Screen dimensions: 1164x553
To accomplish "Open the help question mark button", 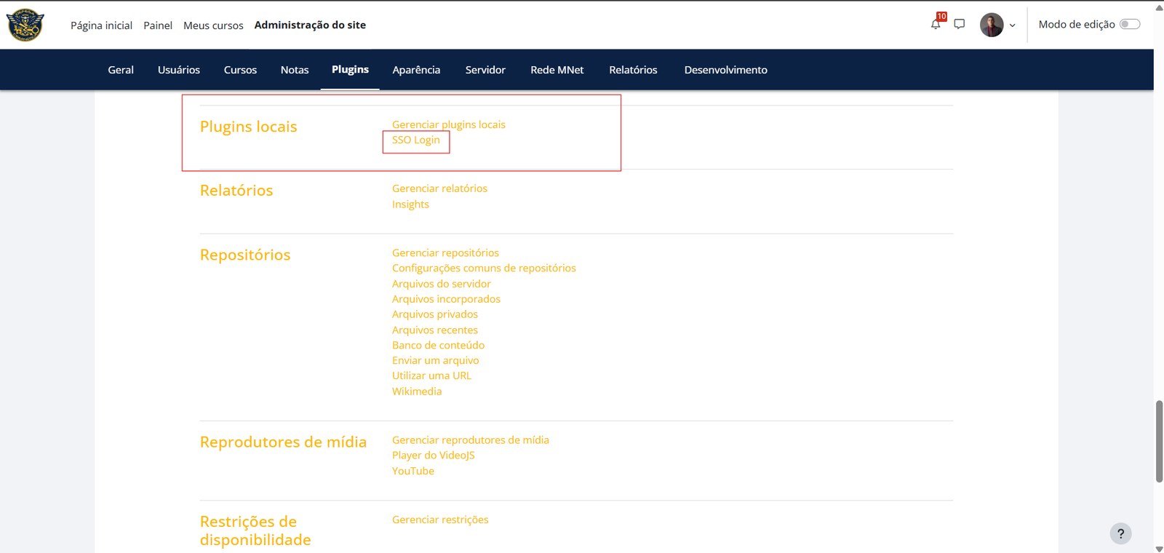I will [1120, 533].
